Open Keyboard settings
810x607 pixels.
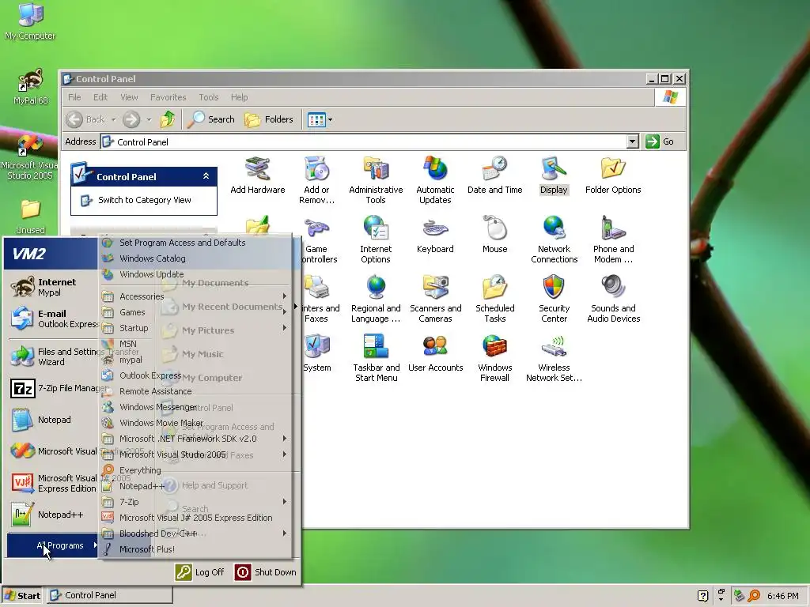(435, 235)
